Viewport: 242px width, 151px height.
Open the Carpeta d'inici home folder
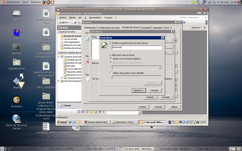click(x=17, y=63)
